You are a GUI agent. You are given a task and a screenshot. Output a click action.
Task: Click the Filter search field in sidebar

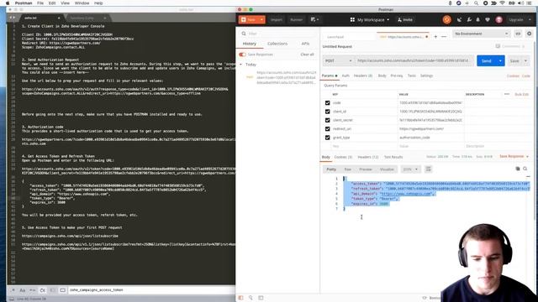pyautogui.click(x=278, y=34)
